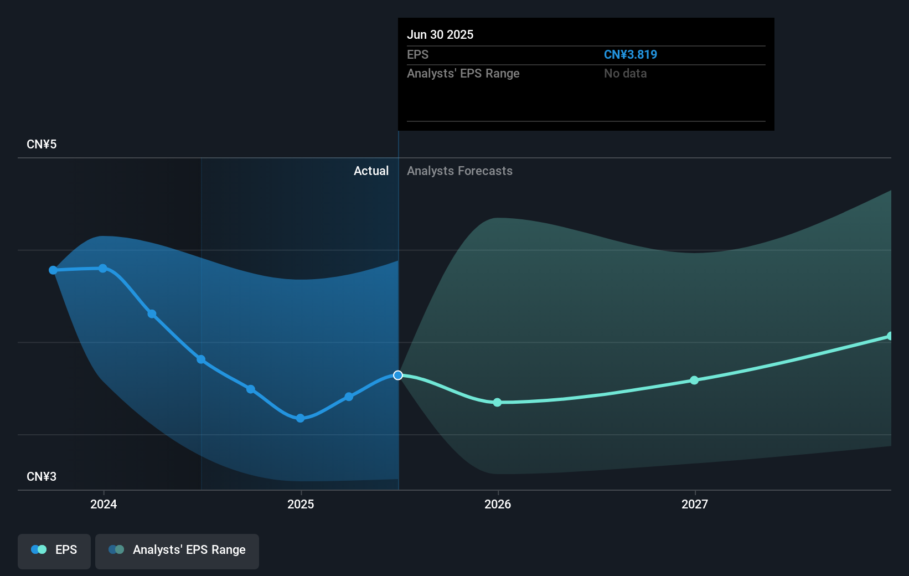Click the first EPS data point before 2024
This screenshot has height=576, width=909.
(x=53, y=270)
